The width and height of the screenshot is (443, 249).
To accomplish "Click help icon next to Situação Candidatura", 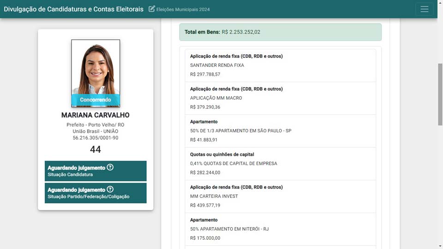I will (x=110, y=167).
